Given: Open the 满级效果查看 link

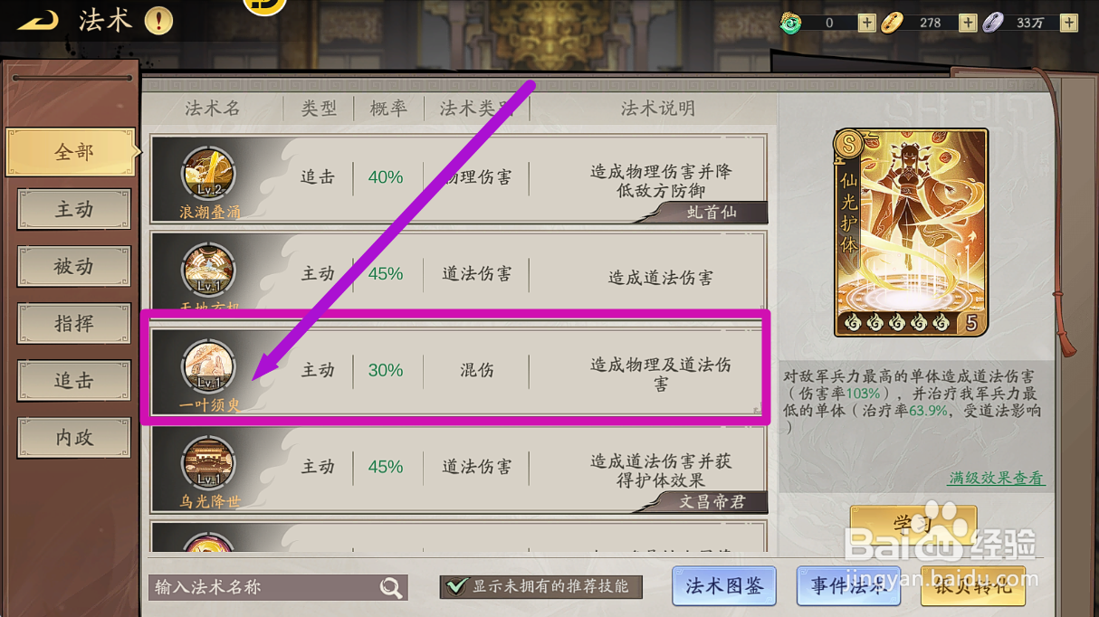Looking at the screenshot, I should tap(996, 478).
